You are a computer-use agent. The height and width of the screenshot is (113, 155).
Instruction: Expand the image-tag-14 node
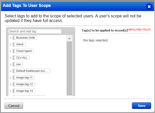click(x=11, y=91)
